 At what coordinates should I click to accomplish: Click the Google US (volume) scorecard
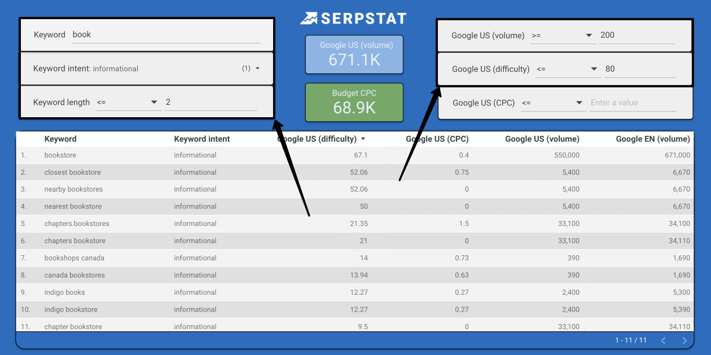click(x=354, y=54)
